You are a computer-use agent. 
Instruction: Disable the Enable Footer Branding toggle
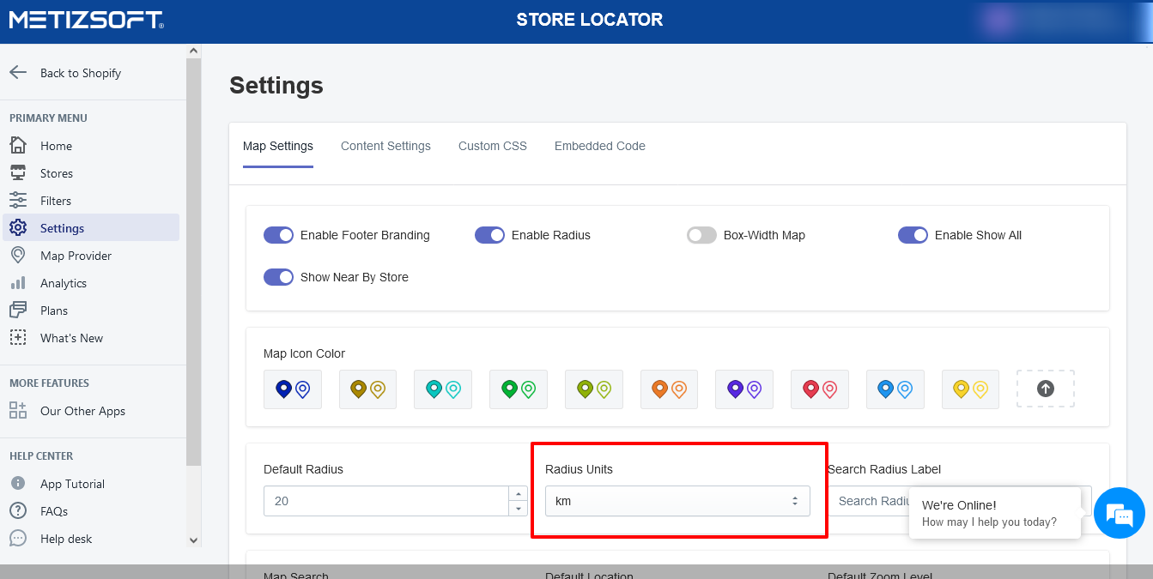coord(278,235)
